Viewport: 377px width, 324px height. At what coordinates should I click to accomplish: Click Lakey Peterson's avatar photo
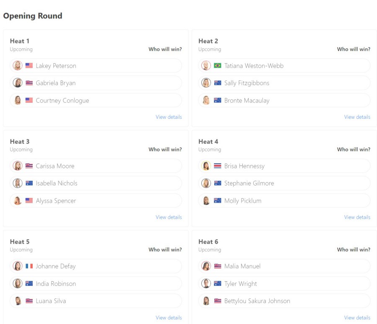coord(18,65)
